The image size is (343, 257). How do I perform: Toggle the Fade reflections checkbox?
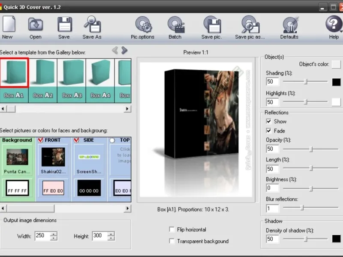pyautogui.click(x=269, y=131)
